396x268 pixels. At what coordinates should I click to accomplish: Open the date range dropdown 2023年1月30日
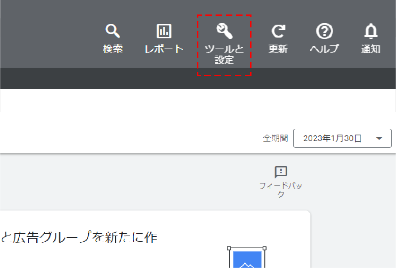click(342, 138)
